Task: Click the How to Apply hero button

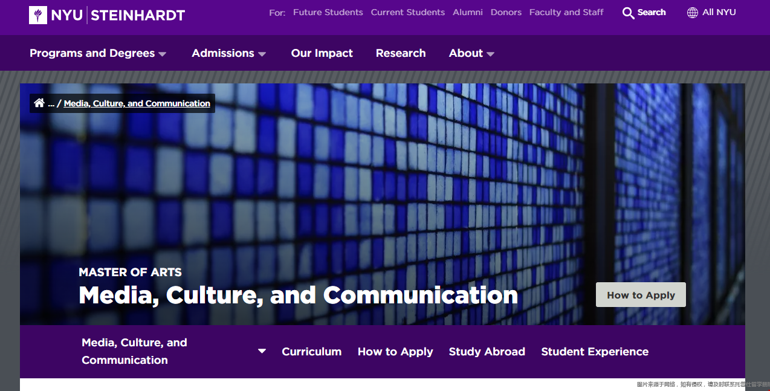Action: click(641, 295)
